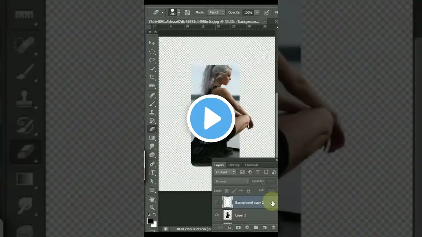Click the create new layer icon
This screenshot has width=422, height=237.
click(265, 227)
